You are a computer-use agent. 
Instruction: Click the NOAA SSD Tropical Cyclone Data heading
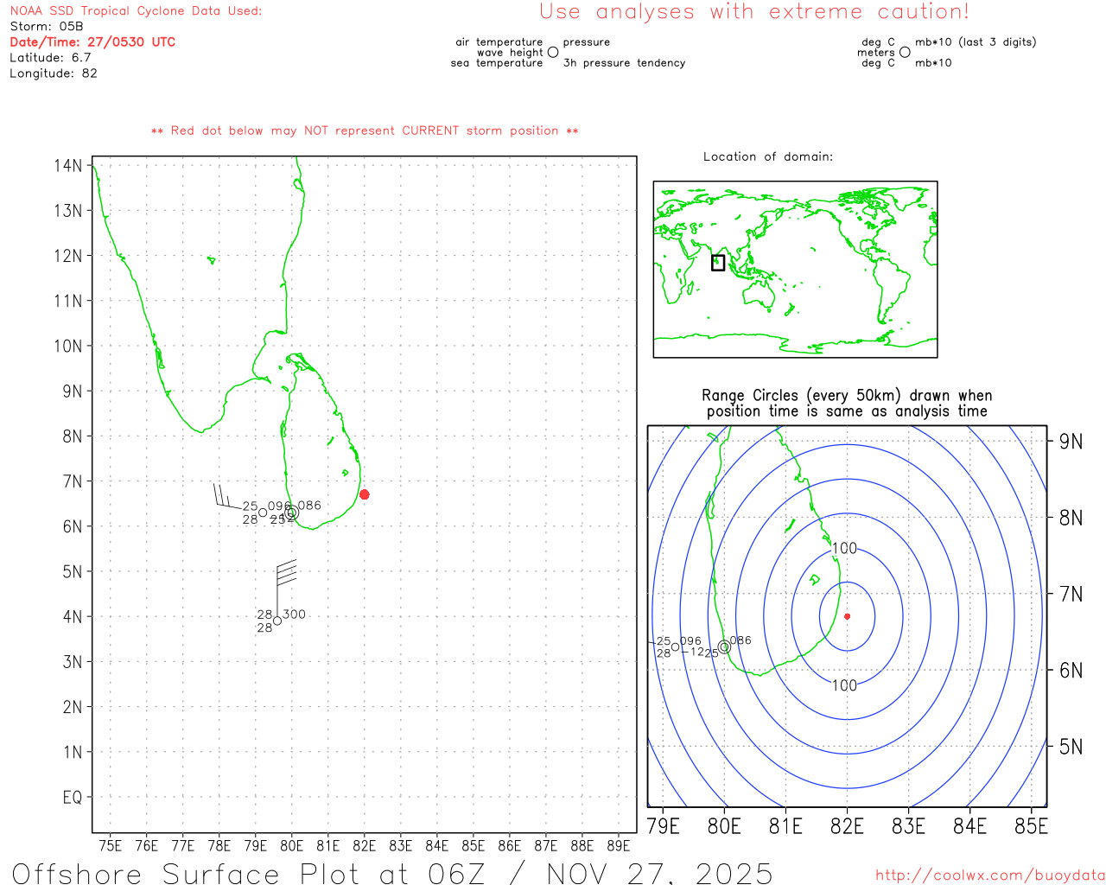[x=136, y=11]
